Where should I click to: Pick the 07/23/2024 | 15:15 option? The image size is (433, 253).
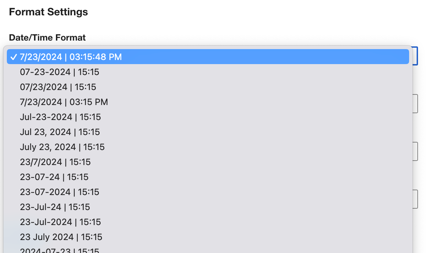tap(58, 87)
